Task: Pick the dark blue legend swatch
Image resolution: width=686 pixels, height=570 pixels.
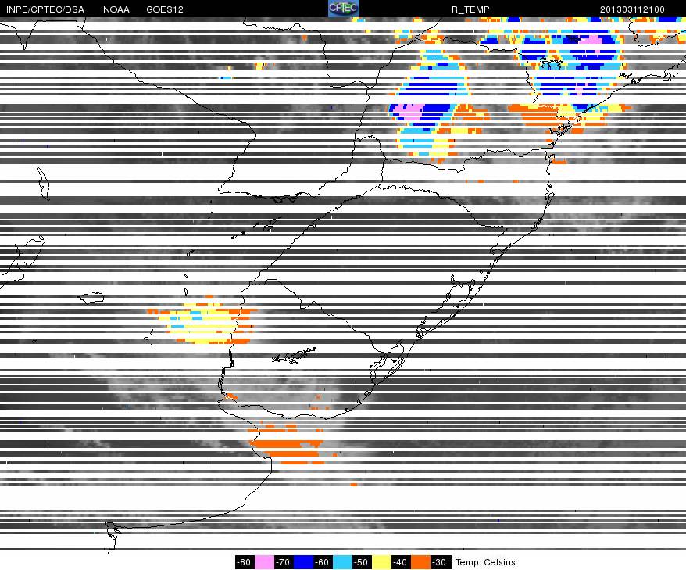Action: pos(304,562)
